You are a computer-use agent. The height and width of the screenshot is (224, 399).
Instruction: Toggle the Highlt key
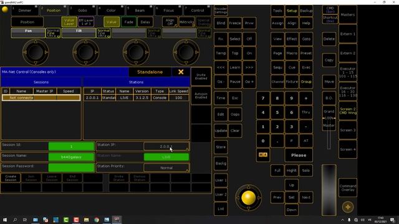click(x=292, y=170)
